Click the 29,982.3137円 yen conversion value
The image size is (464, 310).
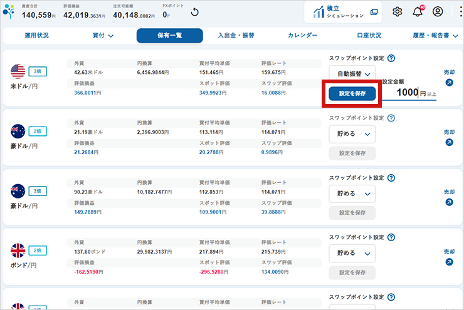[x=154, y=252]
